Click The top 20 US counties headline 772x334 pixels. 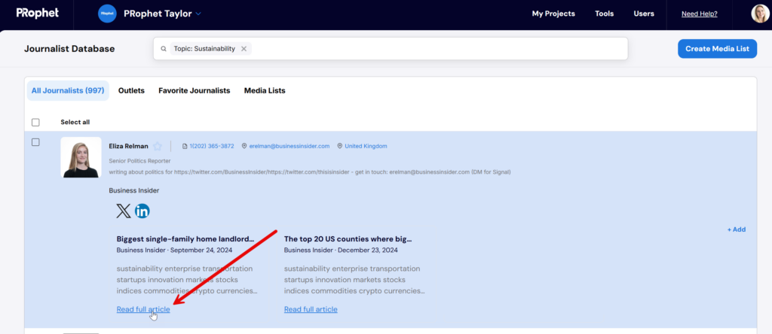point(348,239)
